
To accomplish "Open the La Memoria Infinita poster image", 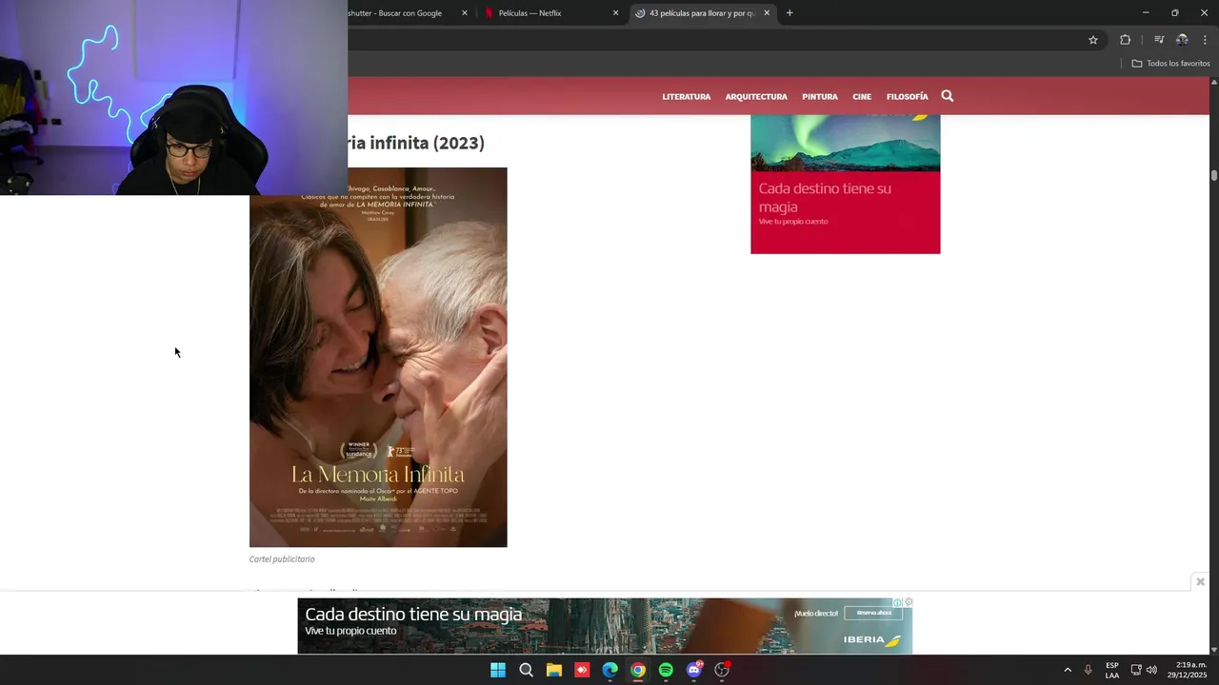I will 378,358.
